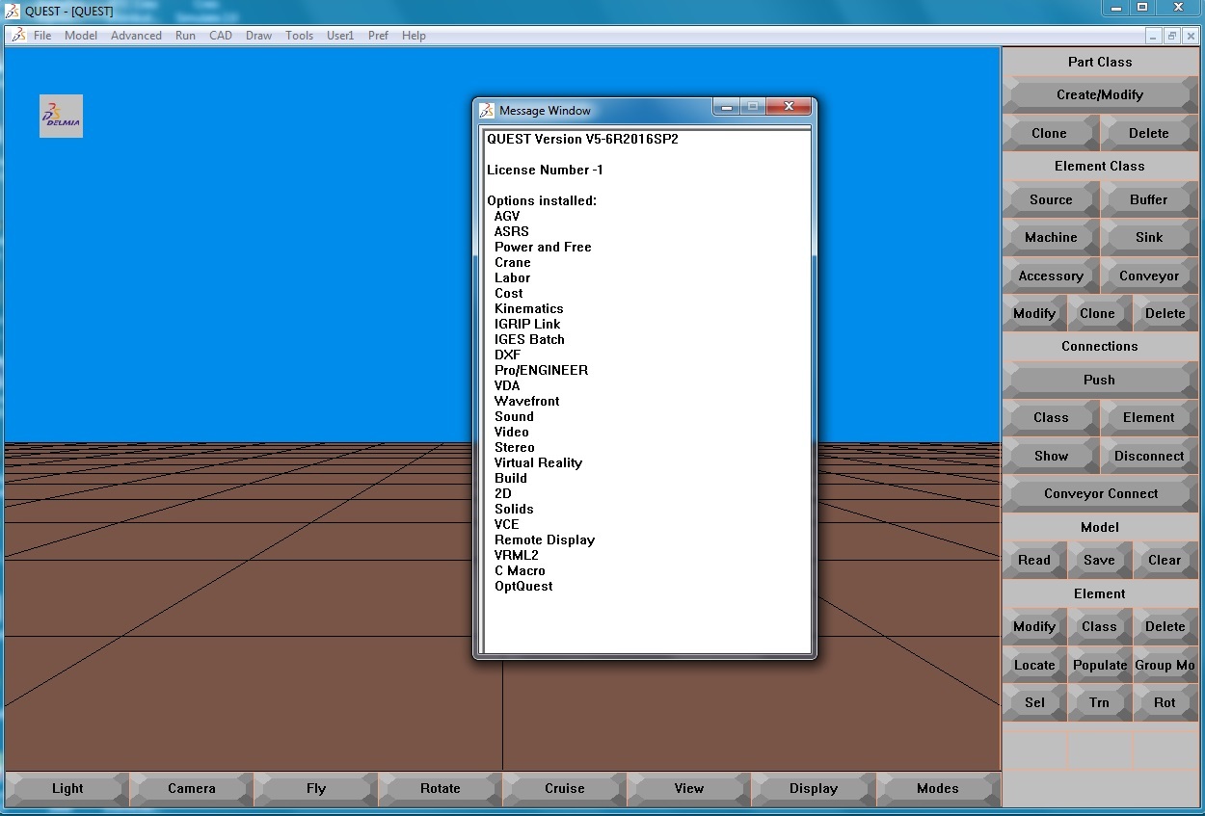This screenshot has width=1205, height=816.
Task: Open the File menu
Action: pyautogui.click(x=42, y=36)
